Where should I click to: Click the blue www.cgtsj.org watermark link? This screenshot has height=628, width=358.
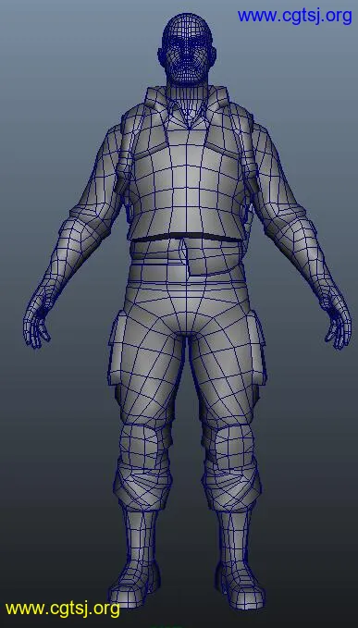point(295,16)
